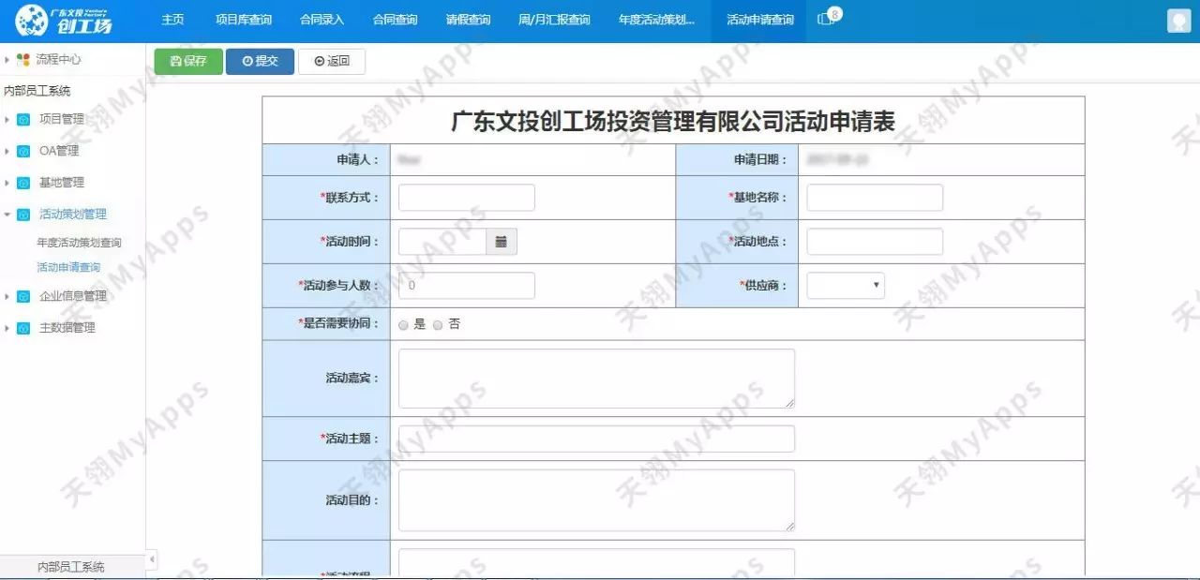This screenshot has height=580, width=1200.
Task: Click the 活动主题 input field
Action: (x=596, y=439)
